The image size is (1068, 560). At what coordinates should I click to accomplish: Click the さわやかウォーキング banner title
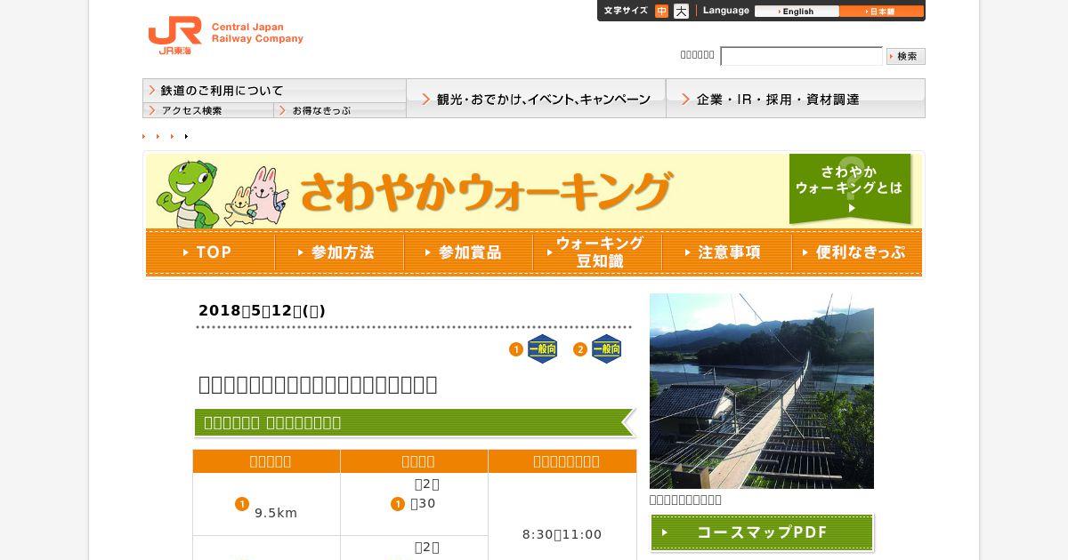pos(485,190)
